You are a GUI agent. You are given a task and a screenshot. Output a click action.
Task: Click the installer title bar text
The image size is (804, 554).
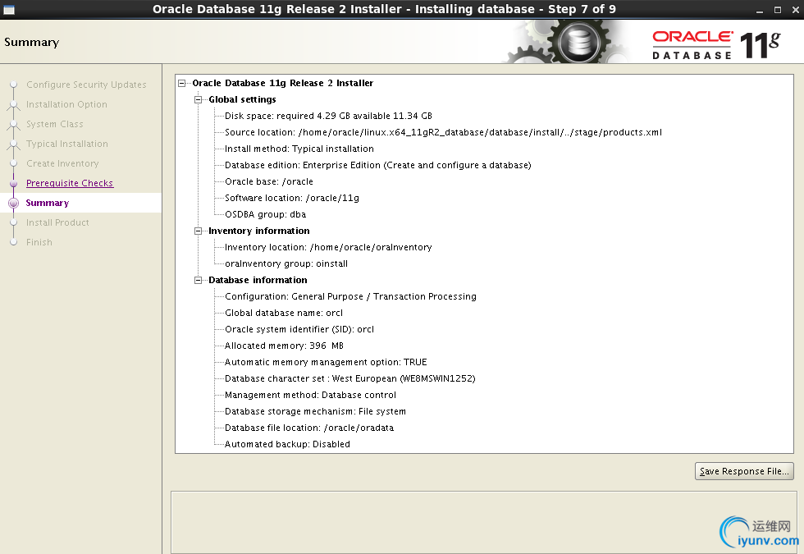384,9
